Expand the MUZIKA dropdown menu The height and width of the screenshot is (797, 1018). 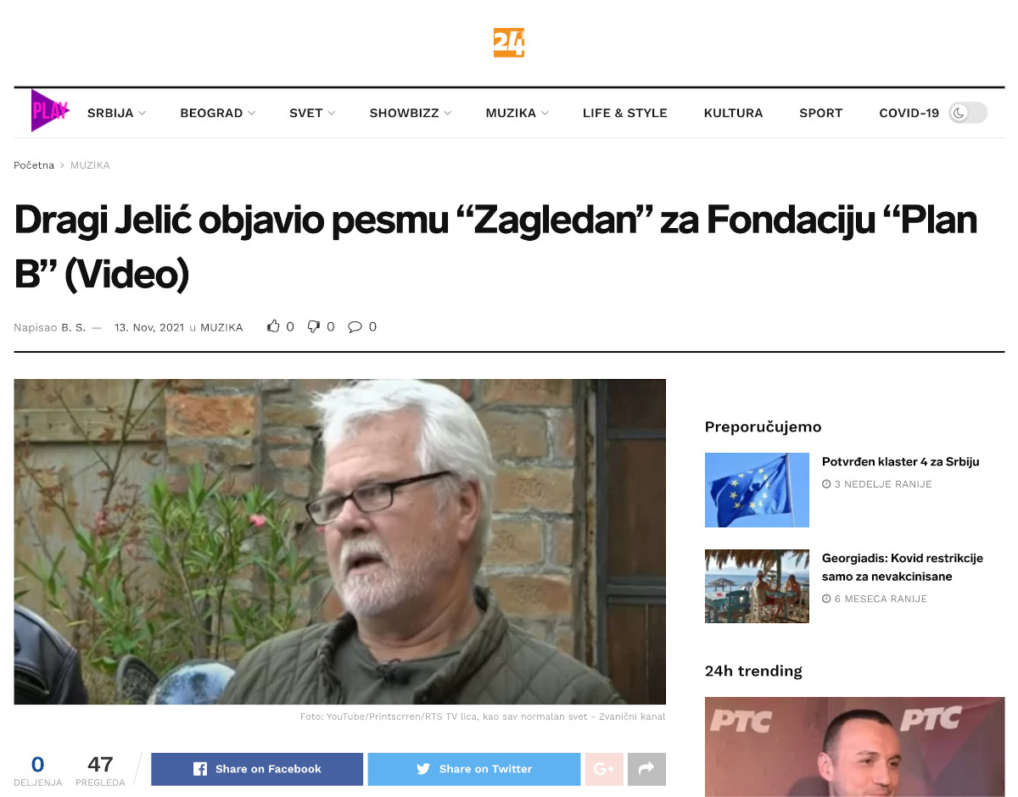click(x=517, y=113)
